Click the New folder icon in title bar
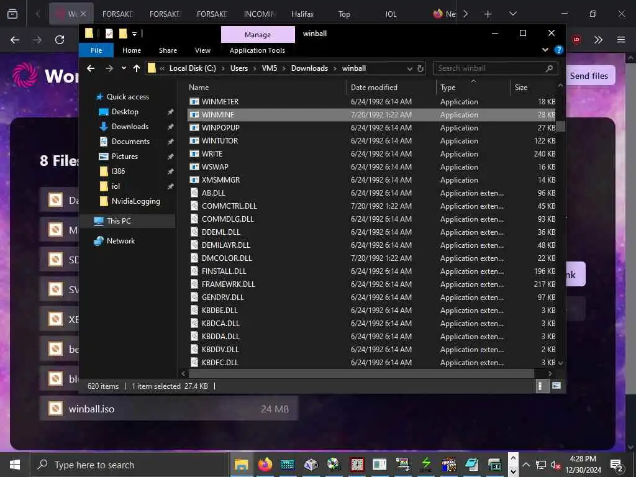The width and height of the screenshot is (636, 477). tap(123, 34)
